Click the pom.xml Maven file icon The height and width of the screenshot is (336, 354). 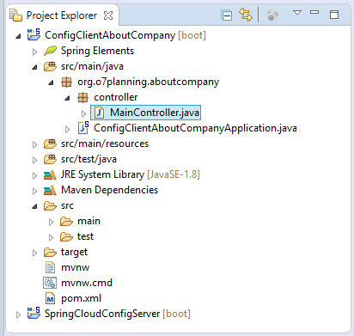pyautogui.click(x=50, y=299)
